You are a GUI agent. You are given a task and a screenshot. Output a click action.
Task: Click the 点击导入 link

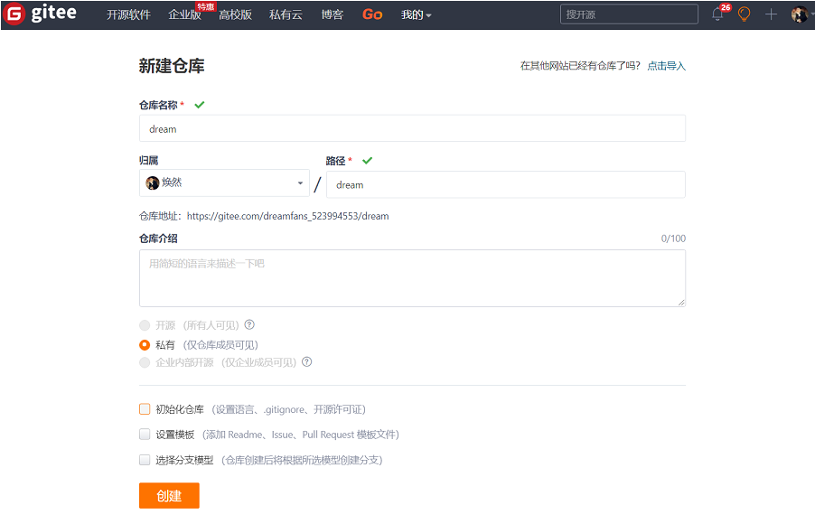tap(666, 66)
